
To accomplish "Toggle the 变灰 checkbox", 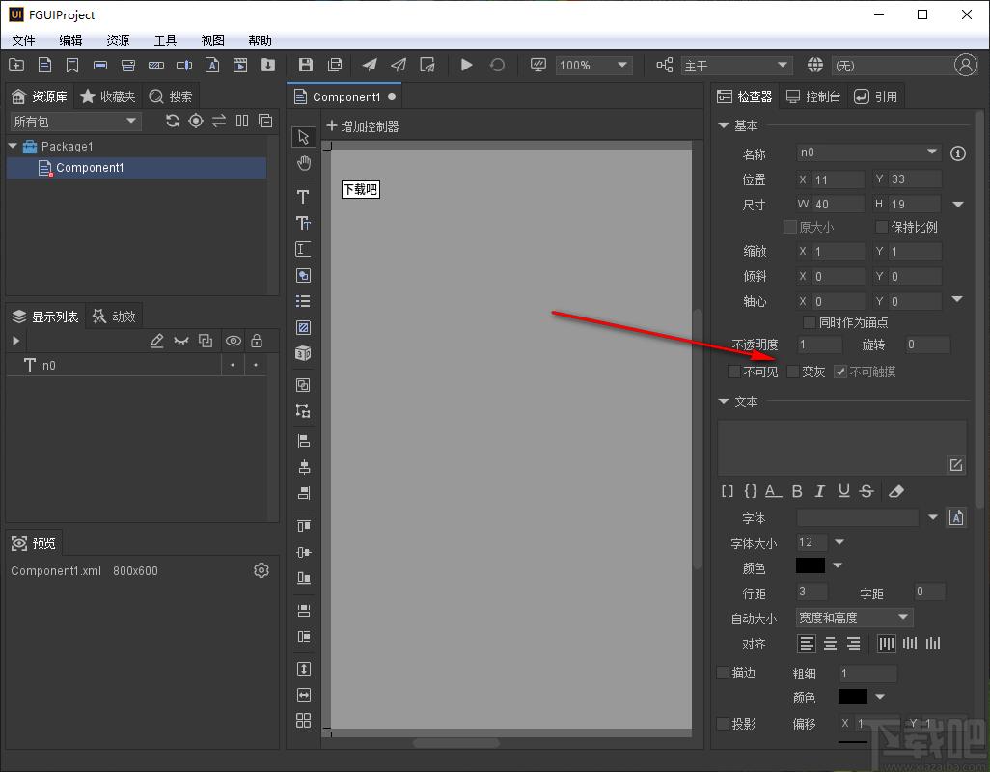I will pyautogui.click(x=793, y=372).
